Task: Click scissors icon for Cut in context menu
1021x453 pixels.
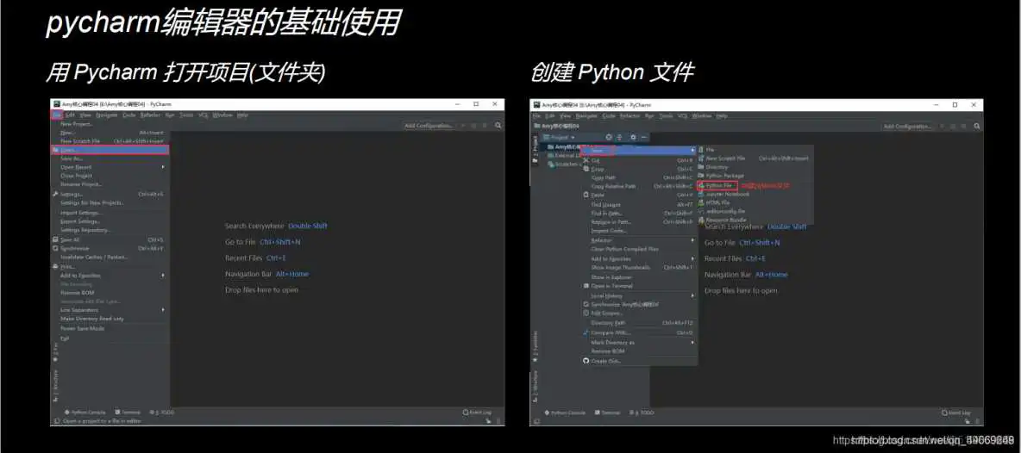Action: pyautogui.click(x=586, y=160)
